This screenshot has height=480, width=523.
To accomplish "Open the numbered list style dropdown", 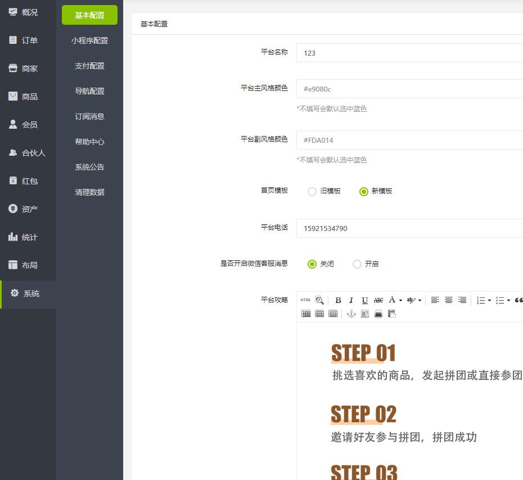I will [489, 300].
